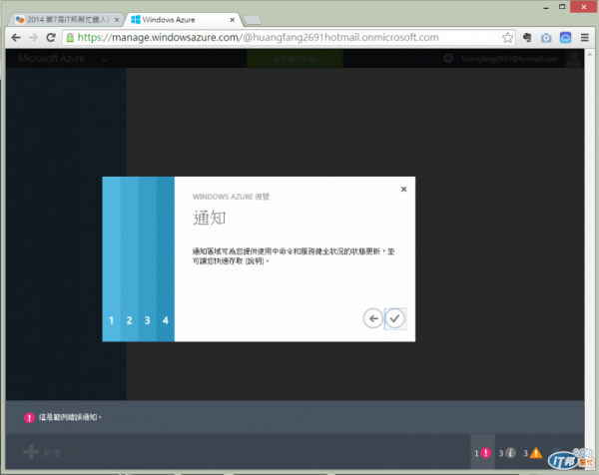Open account menu huangfang2691@hotmail.com
This screenshot has width=599, height=475.
509,59
